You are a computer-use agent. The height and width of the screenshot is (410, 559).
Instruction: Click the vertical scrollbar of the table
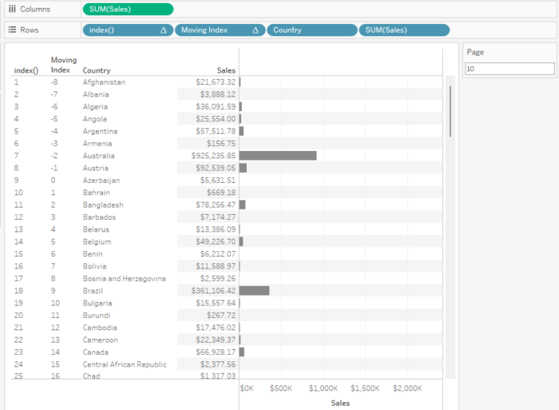[451, 112]
